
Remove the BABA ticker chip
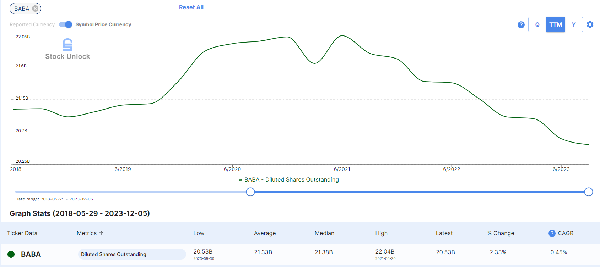coord(35,9)
